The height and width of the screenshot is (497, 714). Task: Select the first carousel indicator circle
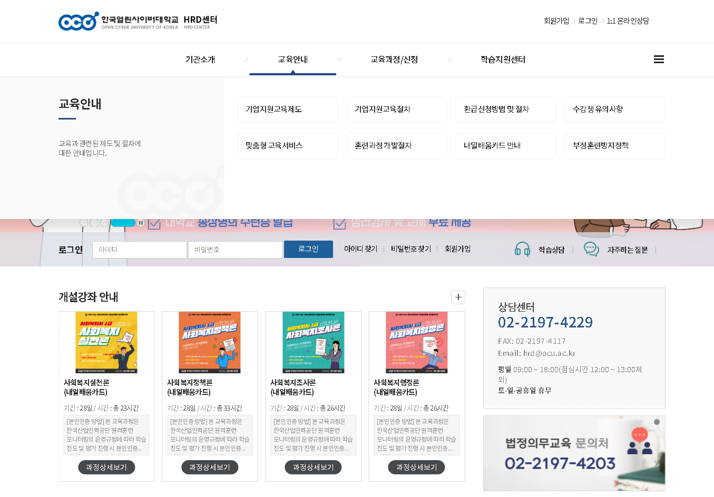(84, 223)
